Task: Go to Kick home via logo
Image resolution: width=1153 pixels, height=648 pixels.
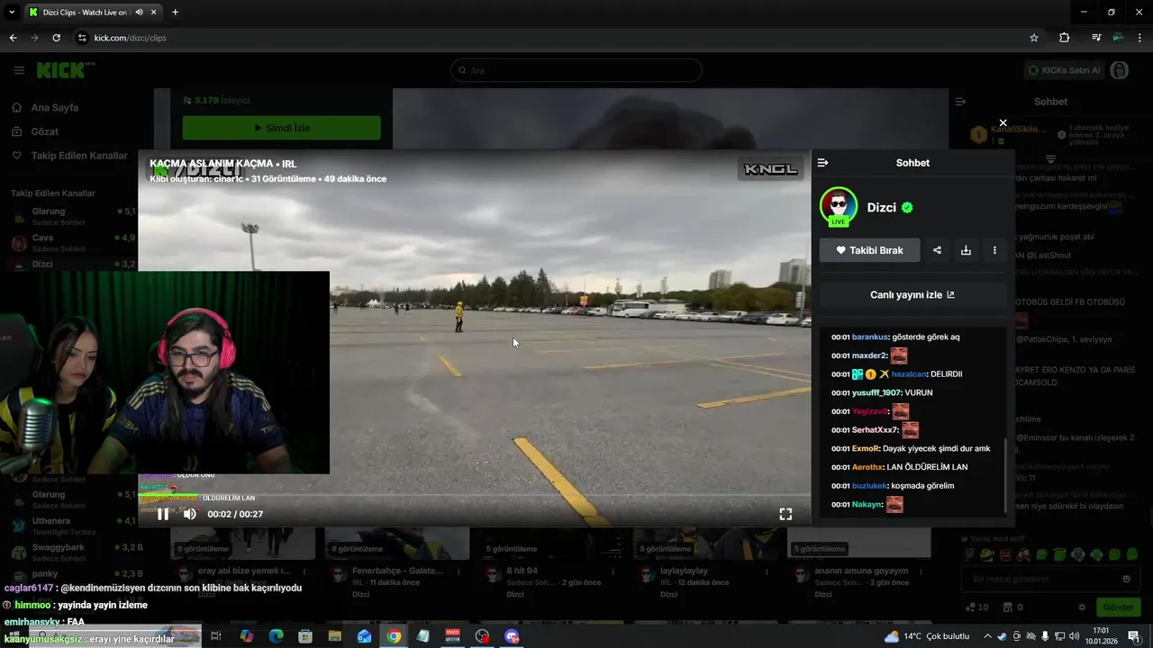Action: [65, 69]
